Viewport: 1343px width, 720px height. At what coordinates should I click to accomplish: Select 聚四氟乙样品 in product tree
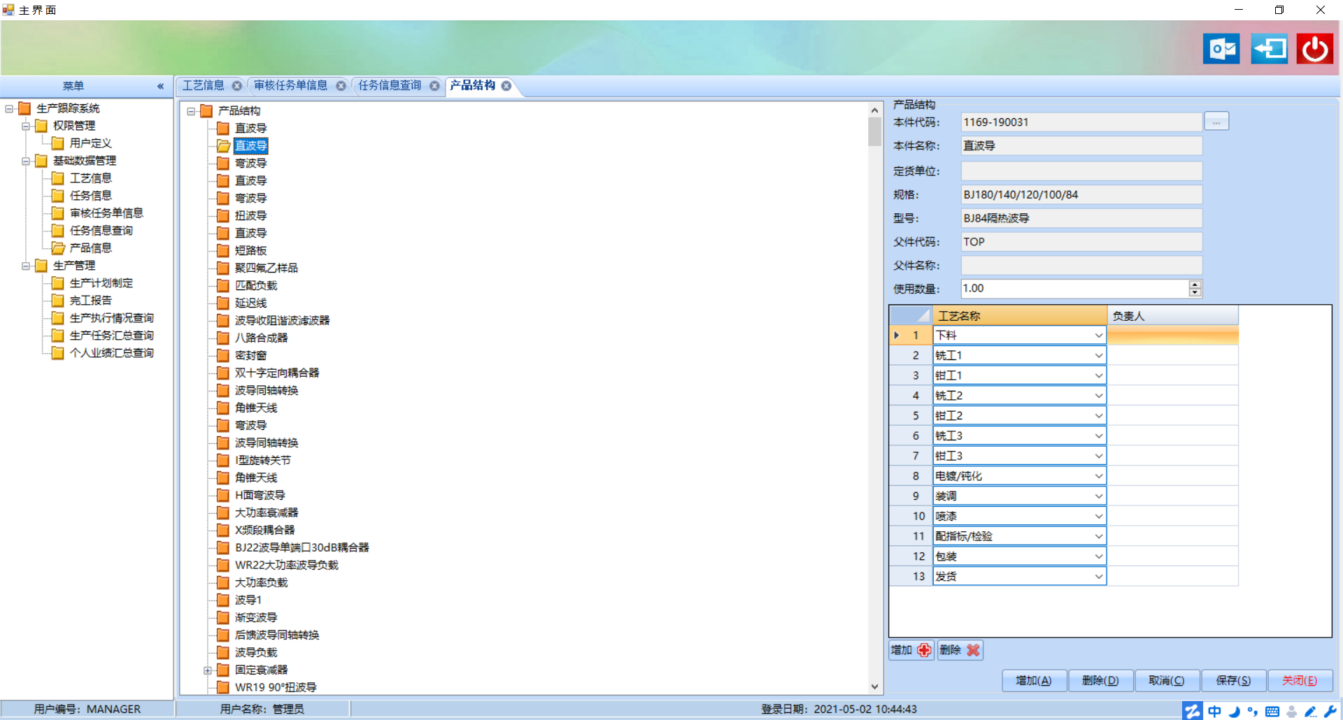pos(267,268)
